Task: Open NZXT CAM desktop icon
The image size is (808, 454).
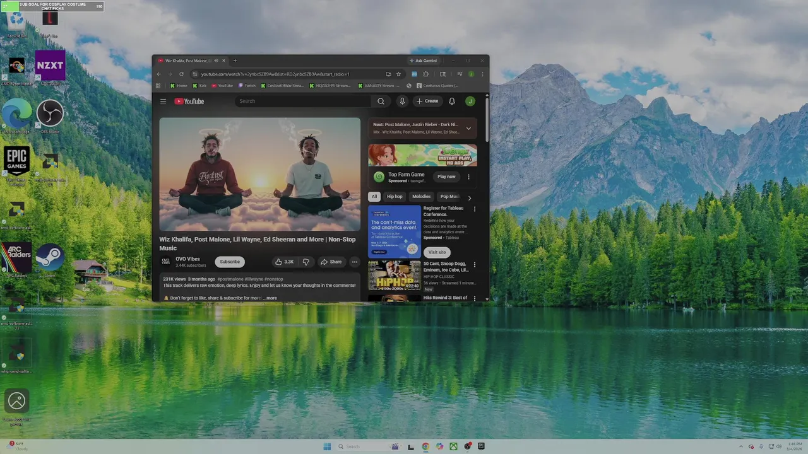Action: click(50, 69)
